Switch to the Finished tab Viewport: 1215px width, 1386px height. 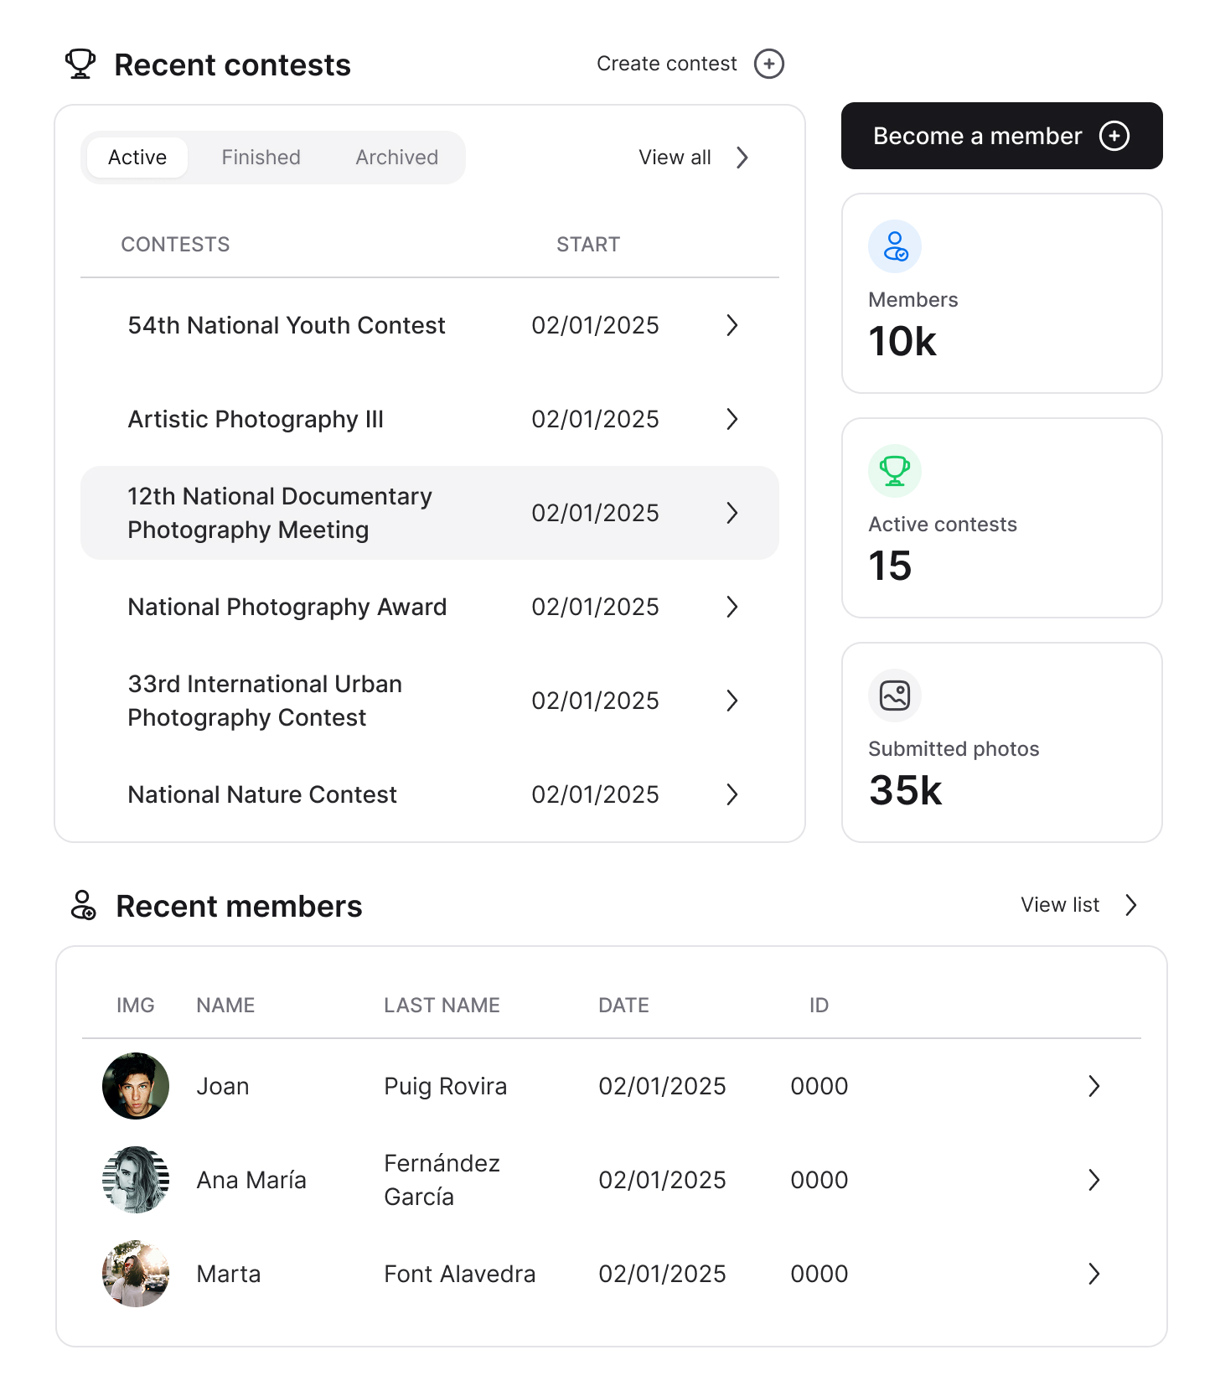pyautogui.click(x=261, y=158)
